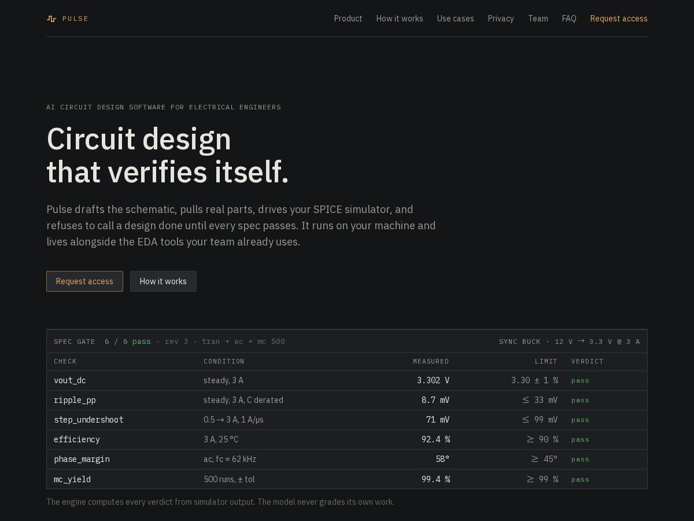This screenshot has height=521, width=694.
Task: Click the '≥ 90 %' limit cell
Action: pos(542,439)
